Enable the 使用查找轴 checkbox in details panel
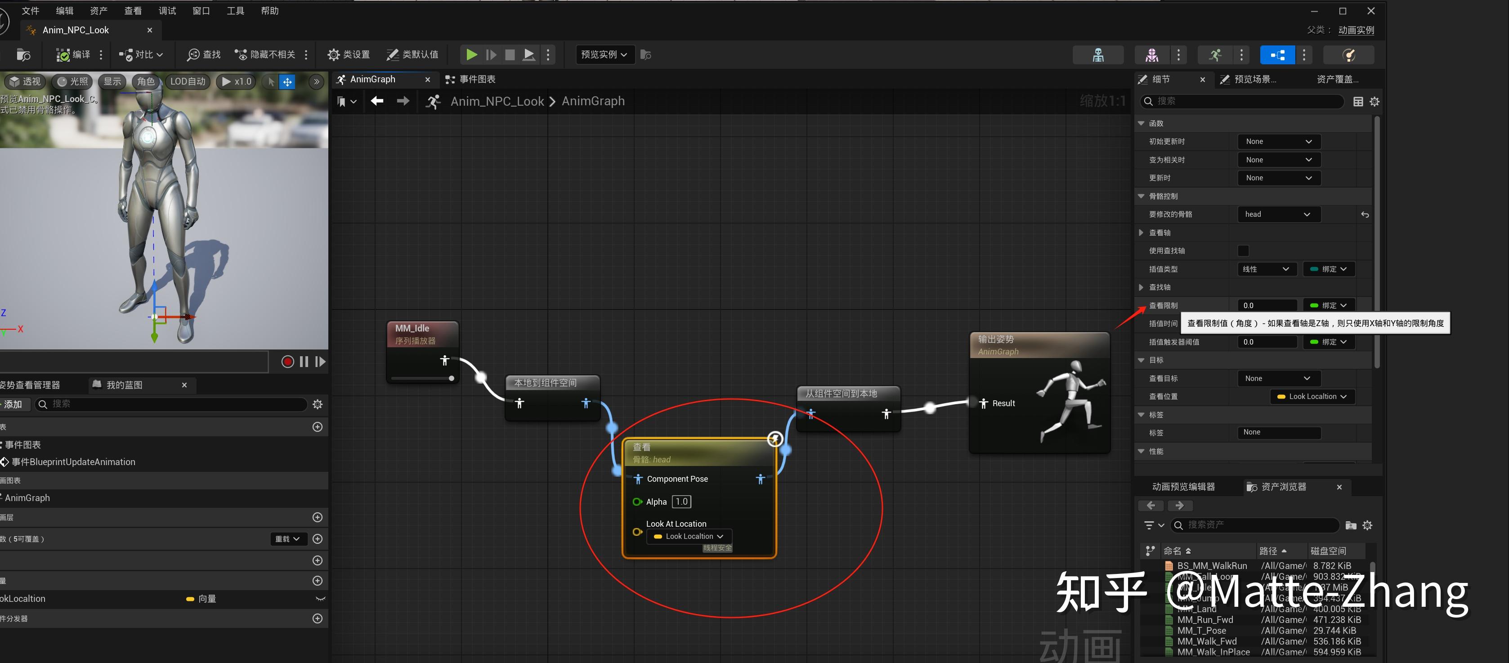1509x663 pixels. click(x=1243, y=251)
